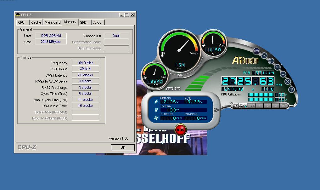The width and height of the screenshot is (320, 190).
Task: Click the FSB readout in AI Booster
Action: coord(263,73)
